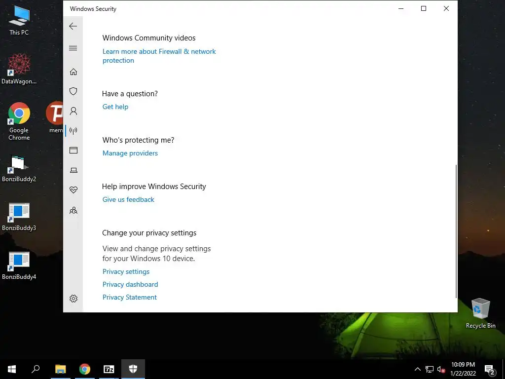
Task: Open App & browser control window icon
Action: pyautogui.click(x=73, y=150)
